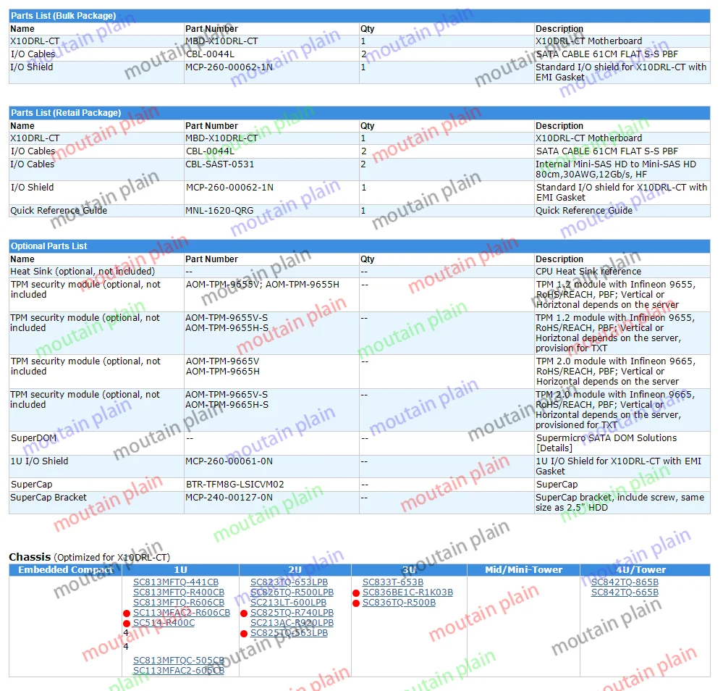
Task: Select part number 'BTR-TFM8G-LSICVM02'
Action: coord(234,485)
